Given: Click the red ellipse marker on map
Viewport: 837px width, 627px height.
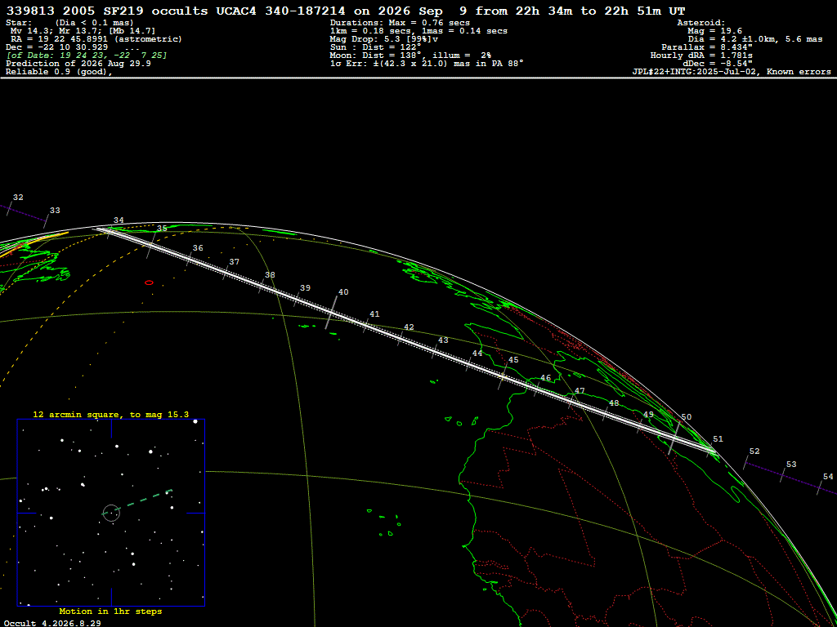Looking at the screenshot, I should click(x=149, y=282).
